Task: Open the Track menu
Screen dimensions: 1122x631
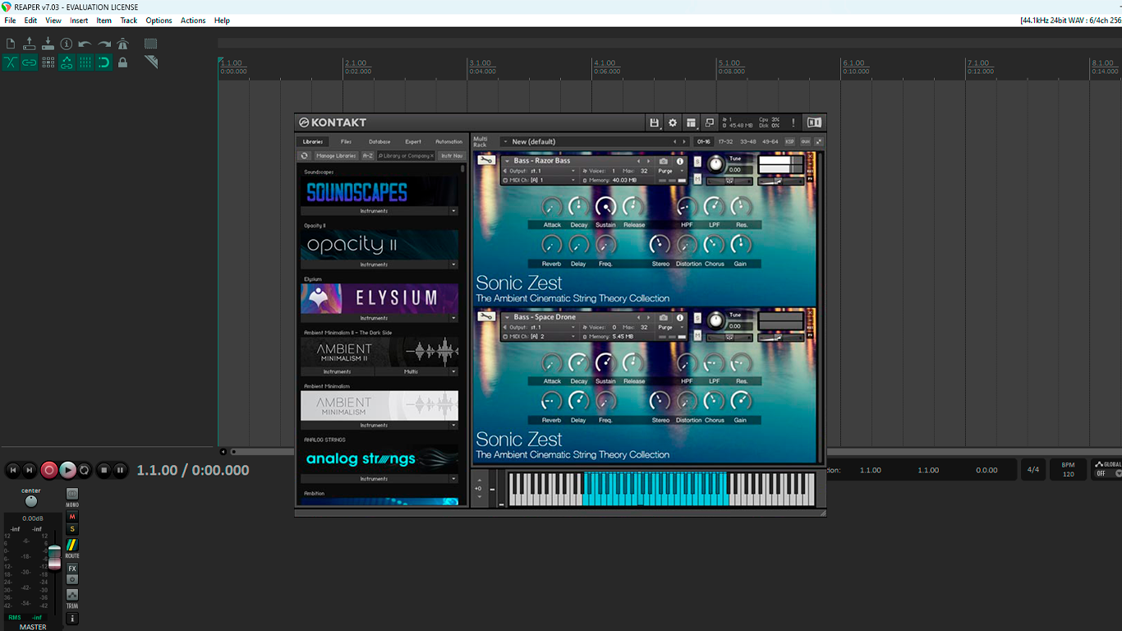Action: pos(129,21)
